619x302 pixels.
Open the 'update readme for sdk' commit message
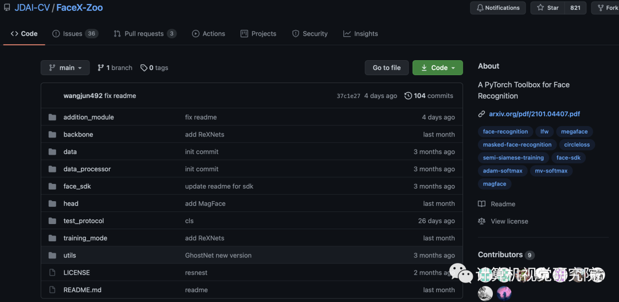pos(219,186)
